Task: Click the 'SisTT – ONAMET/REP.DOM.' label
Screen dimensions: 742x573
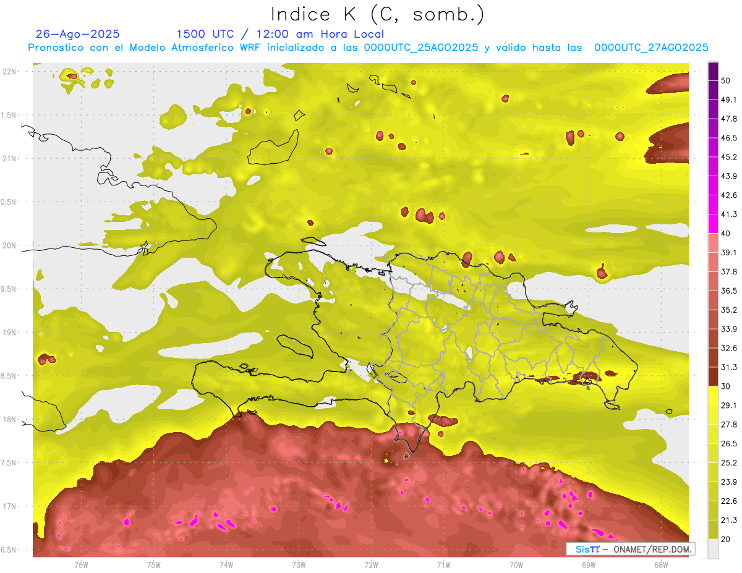Action: pos(629,550)
